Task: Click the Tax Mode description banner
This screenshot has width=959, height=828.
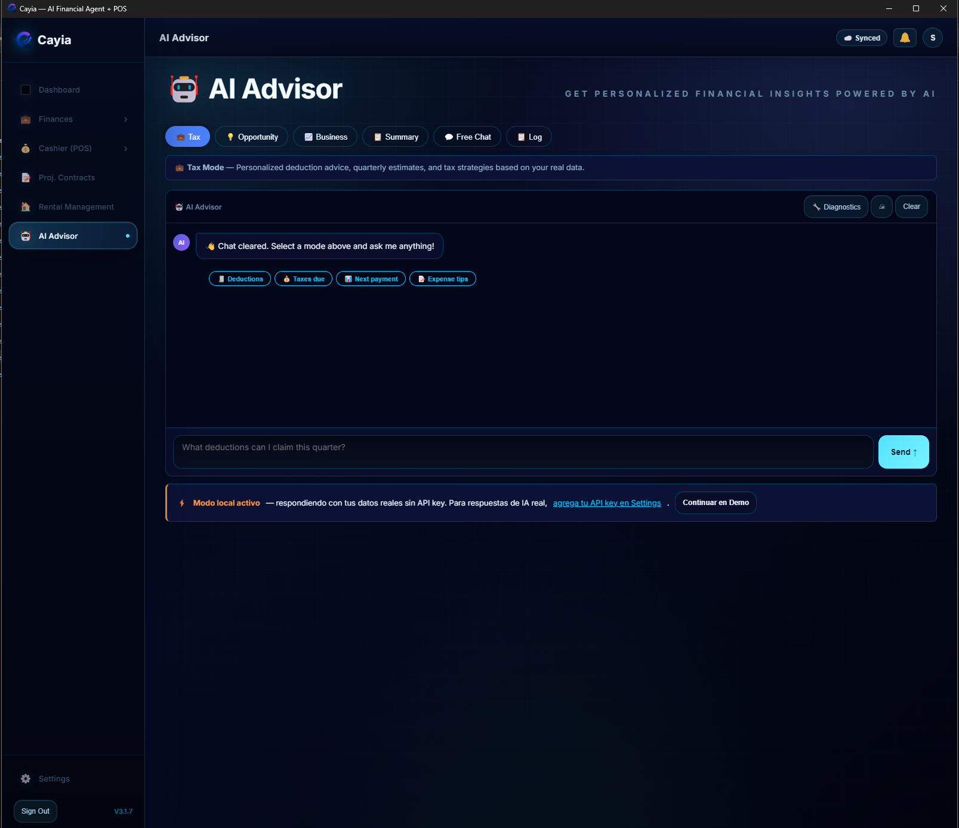Action: click(x=551, y=168)
